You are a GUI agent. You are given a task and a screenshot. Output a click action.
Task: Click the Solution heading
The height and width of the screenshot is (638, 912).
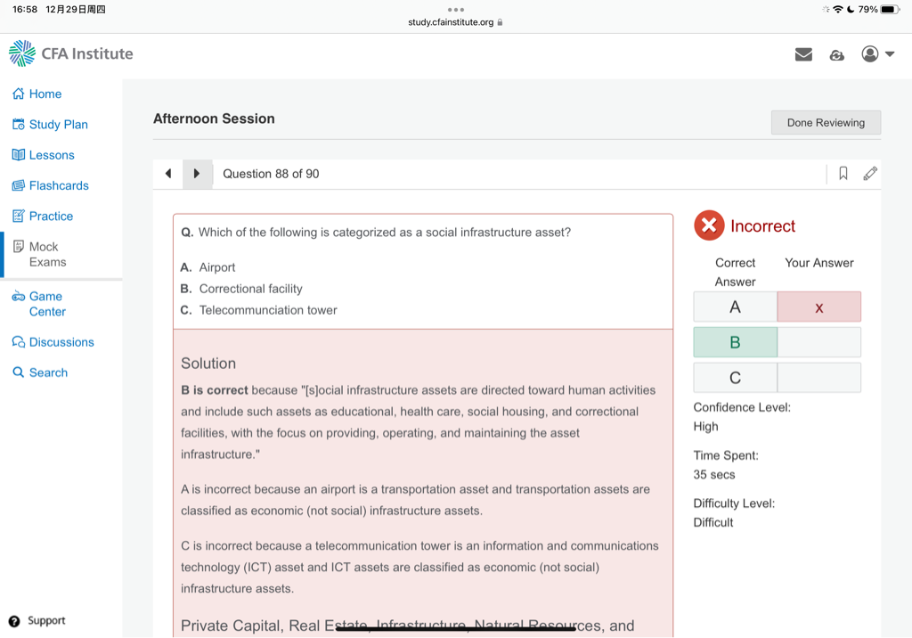(x=208, y=364)
